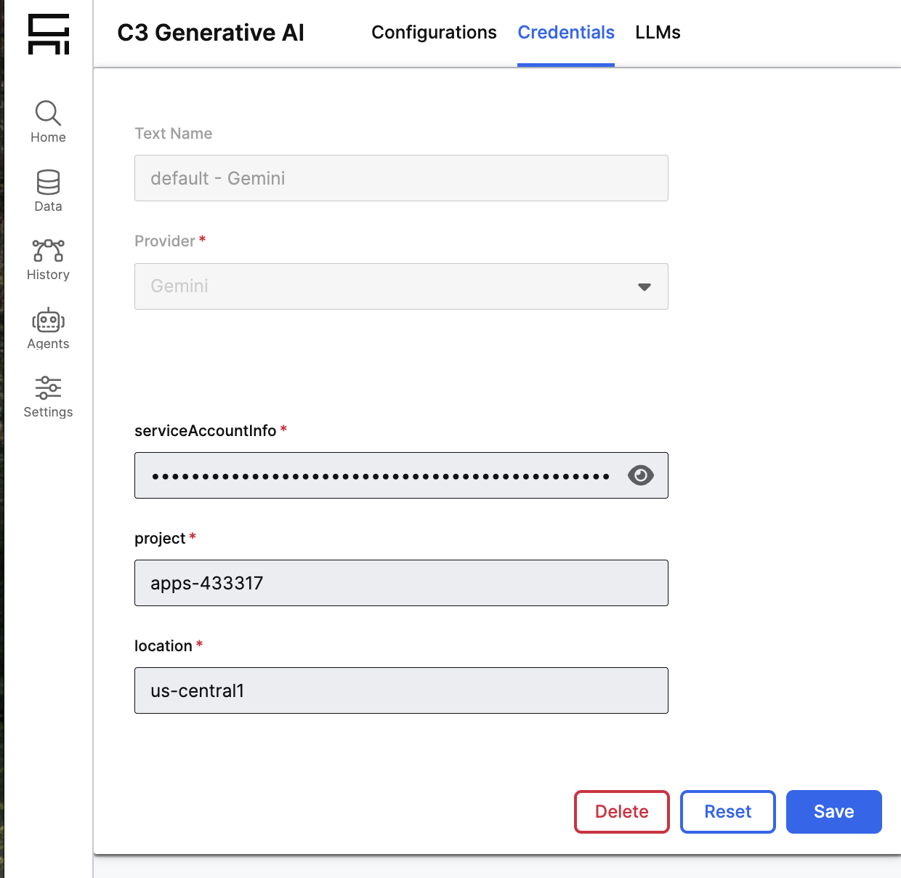The image size is (901, 878).
Task: Click the location field showing us-central1
Action: click(400, 690)
